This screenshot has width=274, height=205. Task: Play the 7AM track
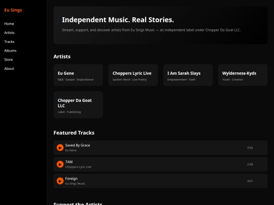click(x=60, y=164)
